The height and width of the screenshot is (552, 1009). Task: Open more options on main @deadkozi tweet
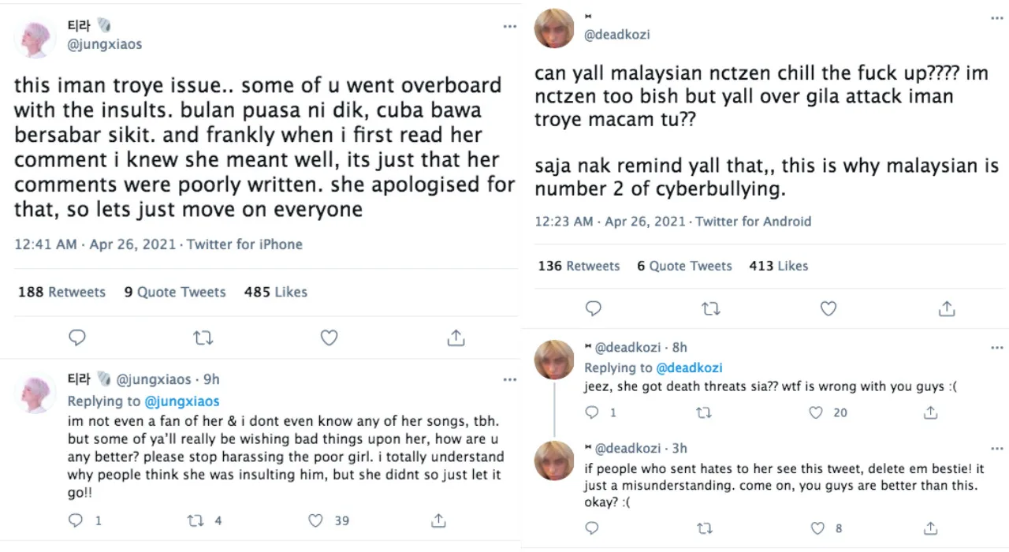(x=997, y=17)
